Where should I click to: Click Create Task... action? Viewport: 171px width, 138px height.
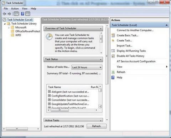click(124, 41)
